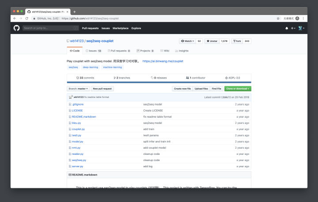Open the ai.binwang.me/couplet link
Image resolution: width=318 pixels, height=202 pixels.
pyautogui.click(x=163, y=61)
